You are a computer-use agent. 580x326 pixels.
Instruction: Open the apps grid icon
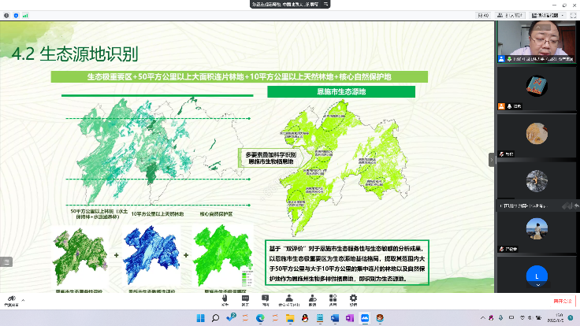point(333,299)
